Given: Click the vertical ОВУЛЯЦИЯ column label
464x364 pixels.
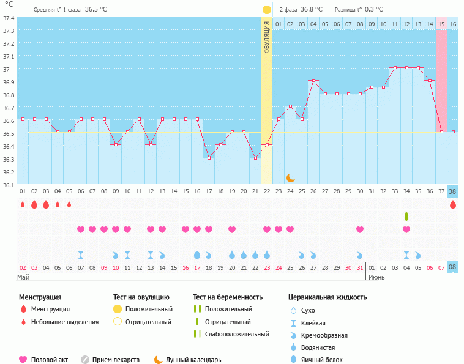Looking at the screenshot, I should 267,37.
